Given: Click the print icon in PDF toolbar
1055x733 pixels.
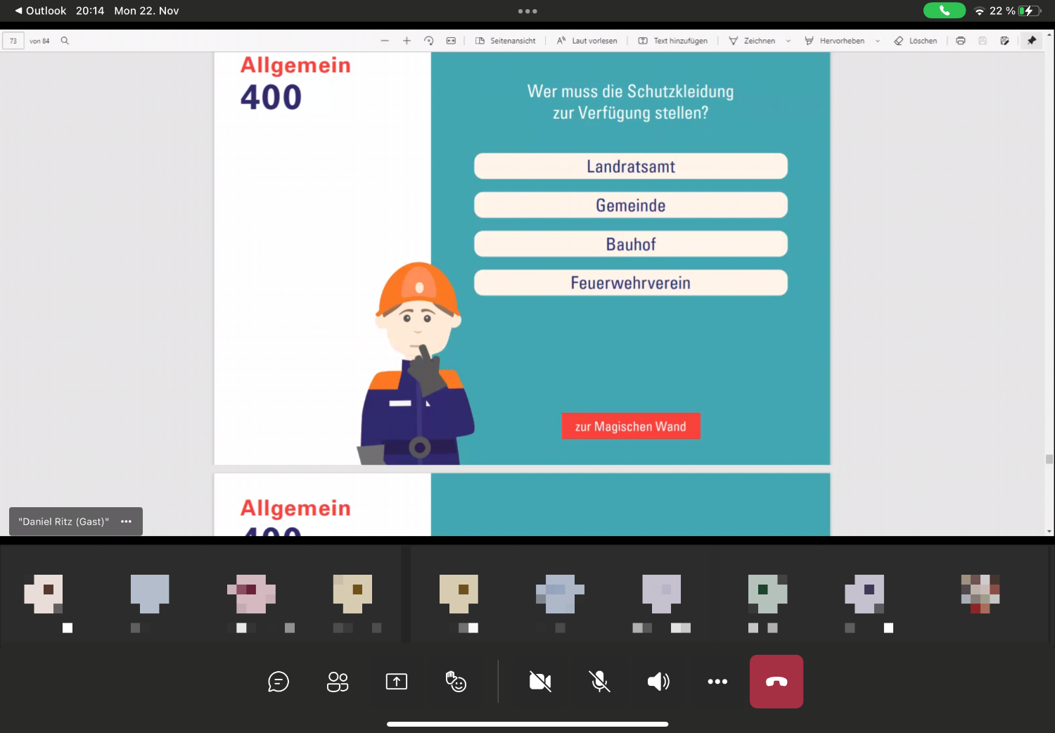Looking at the screenshot, I should (x=961, y=41).
